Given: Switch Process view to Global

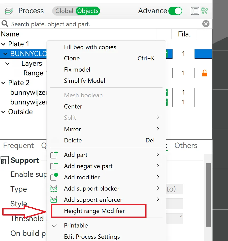Looking at the screenshot, I should [64, 11].
